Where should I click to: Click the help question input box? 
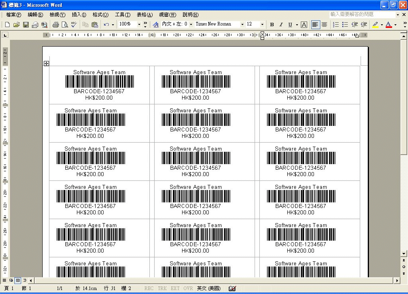362,14
